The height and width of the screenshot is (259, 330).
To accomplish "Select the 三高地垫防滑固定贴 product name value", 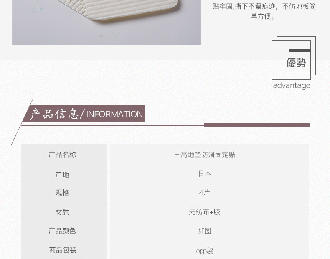I will click(x=205, y=155).
